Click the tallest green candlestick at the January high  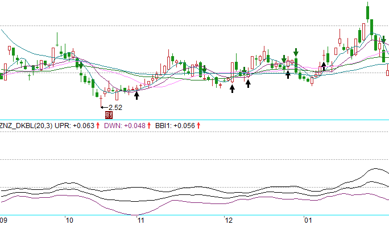[367, 12]
